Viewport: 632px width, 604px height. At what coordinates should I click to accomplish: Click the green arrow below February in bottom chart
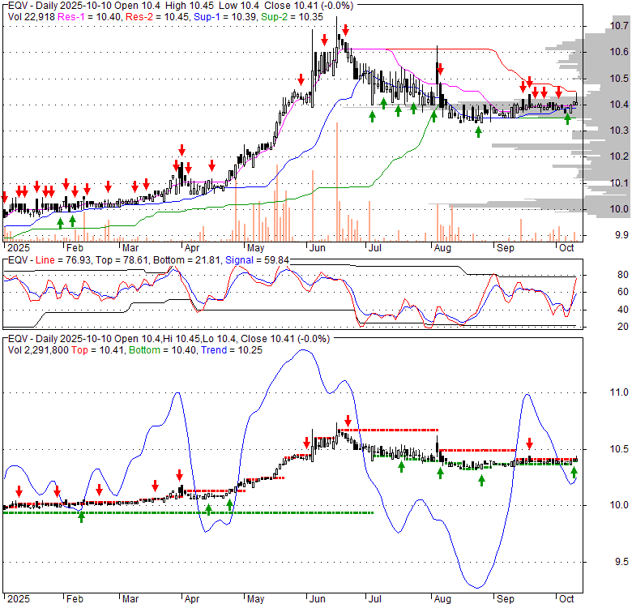81,516
